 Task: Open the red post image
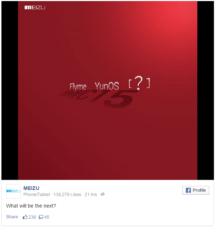pos(108,90)
